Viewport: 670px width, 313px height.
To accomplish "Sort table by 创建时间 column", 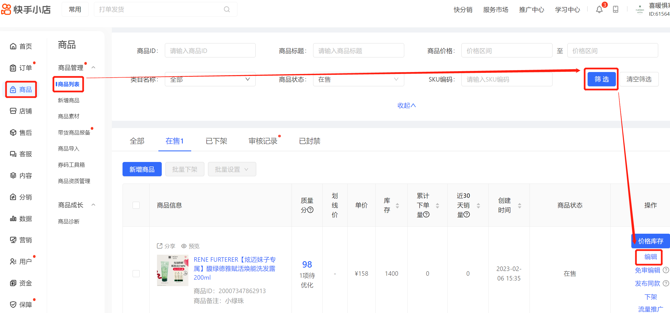I will pyautogui.click(x=520, y=205).
